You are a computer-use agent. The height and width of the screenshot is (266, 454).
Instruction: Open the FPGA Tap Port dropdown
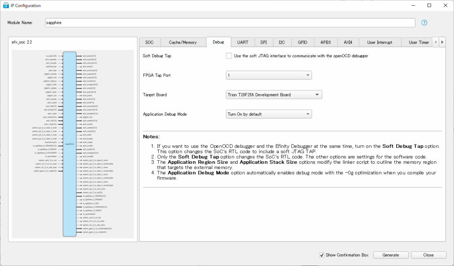pyautogui.click(x=269, y=75)
